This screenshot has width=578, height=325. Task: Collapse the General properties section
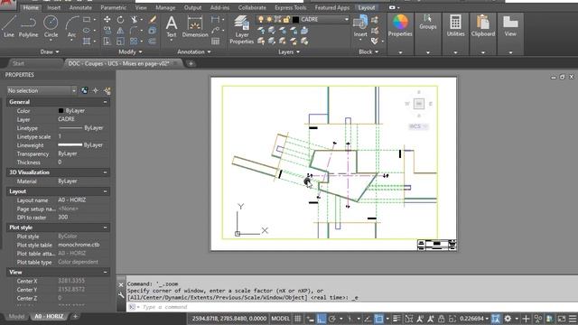105,102
